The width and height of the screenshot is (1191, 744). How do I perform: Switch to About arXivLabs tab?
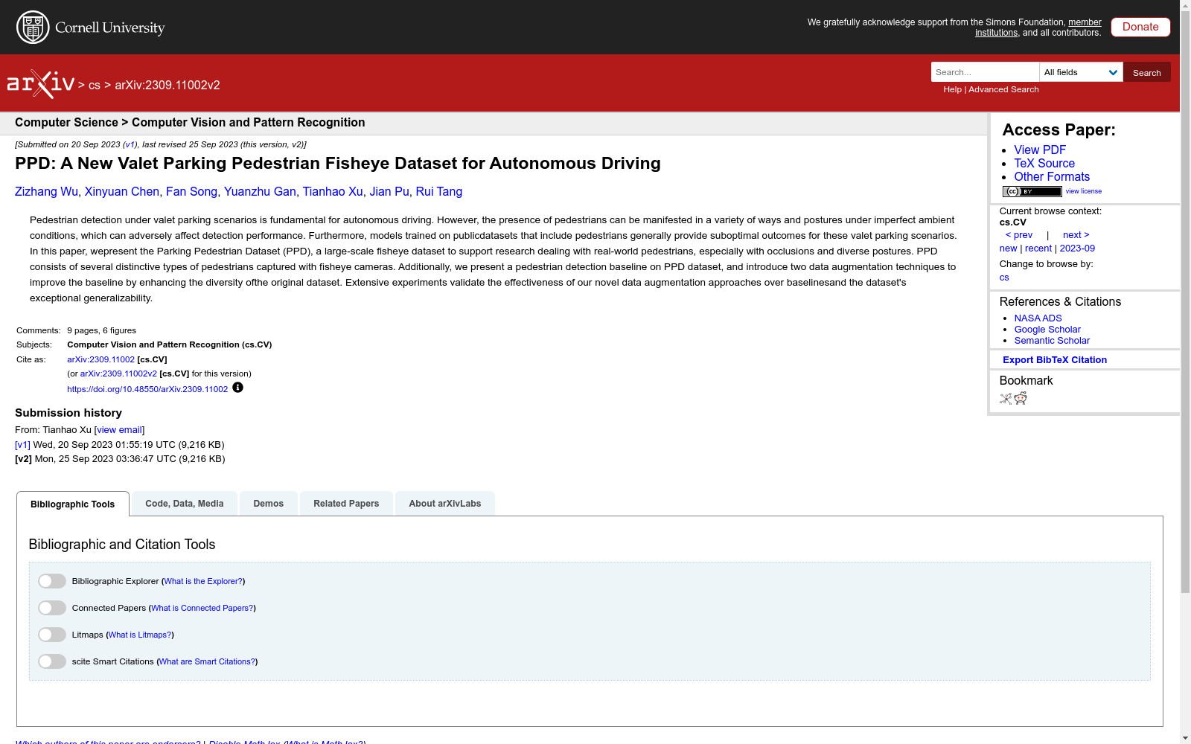pos(445,504)
